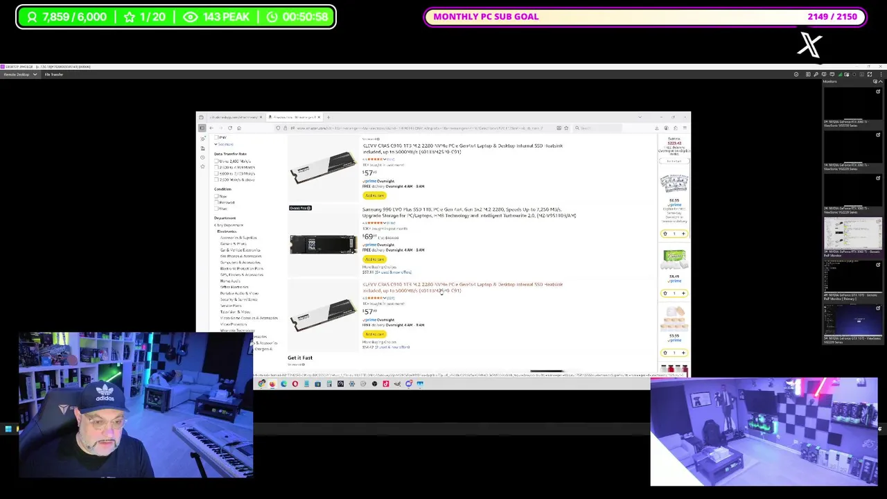Collapse the Monitors panel
The width and height of the screenshot is (887, 499).
tap(881, 82)
